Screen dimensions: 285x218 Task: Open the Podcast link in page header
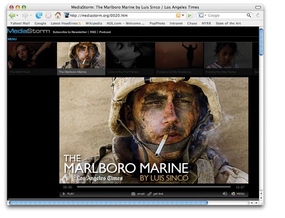click(x=105, y=32)
